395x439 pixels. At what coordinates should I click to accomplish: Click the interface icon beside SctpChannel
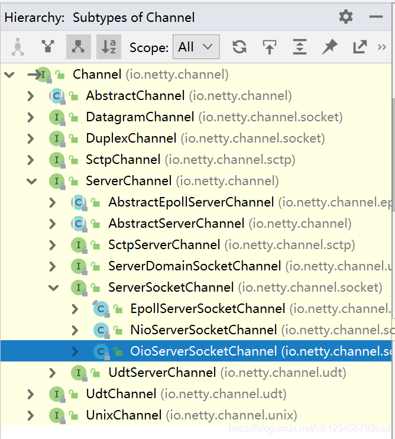click(x=57, y=160)
